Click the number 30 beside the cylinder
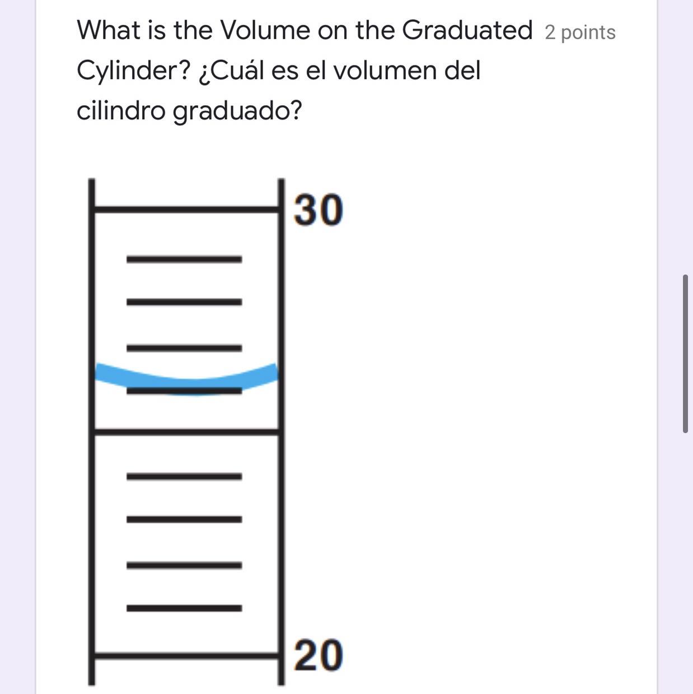693x694 pixels. click(x=318, y=210)
